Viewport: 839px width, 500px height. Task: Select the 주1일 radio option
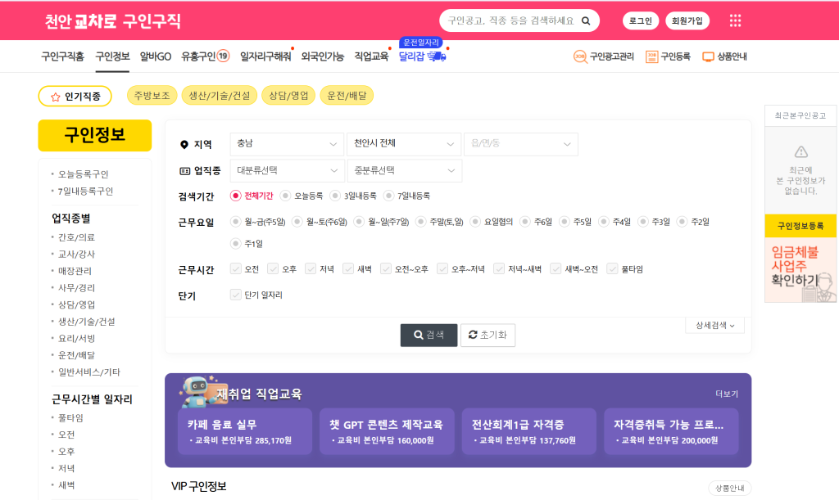tap(235, 244)
